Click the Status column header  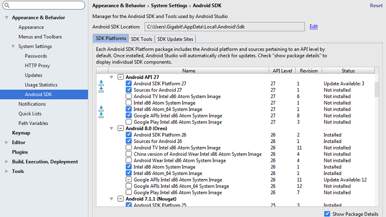[x=348, y=70]
